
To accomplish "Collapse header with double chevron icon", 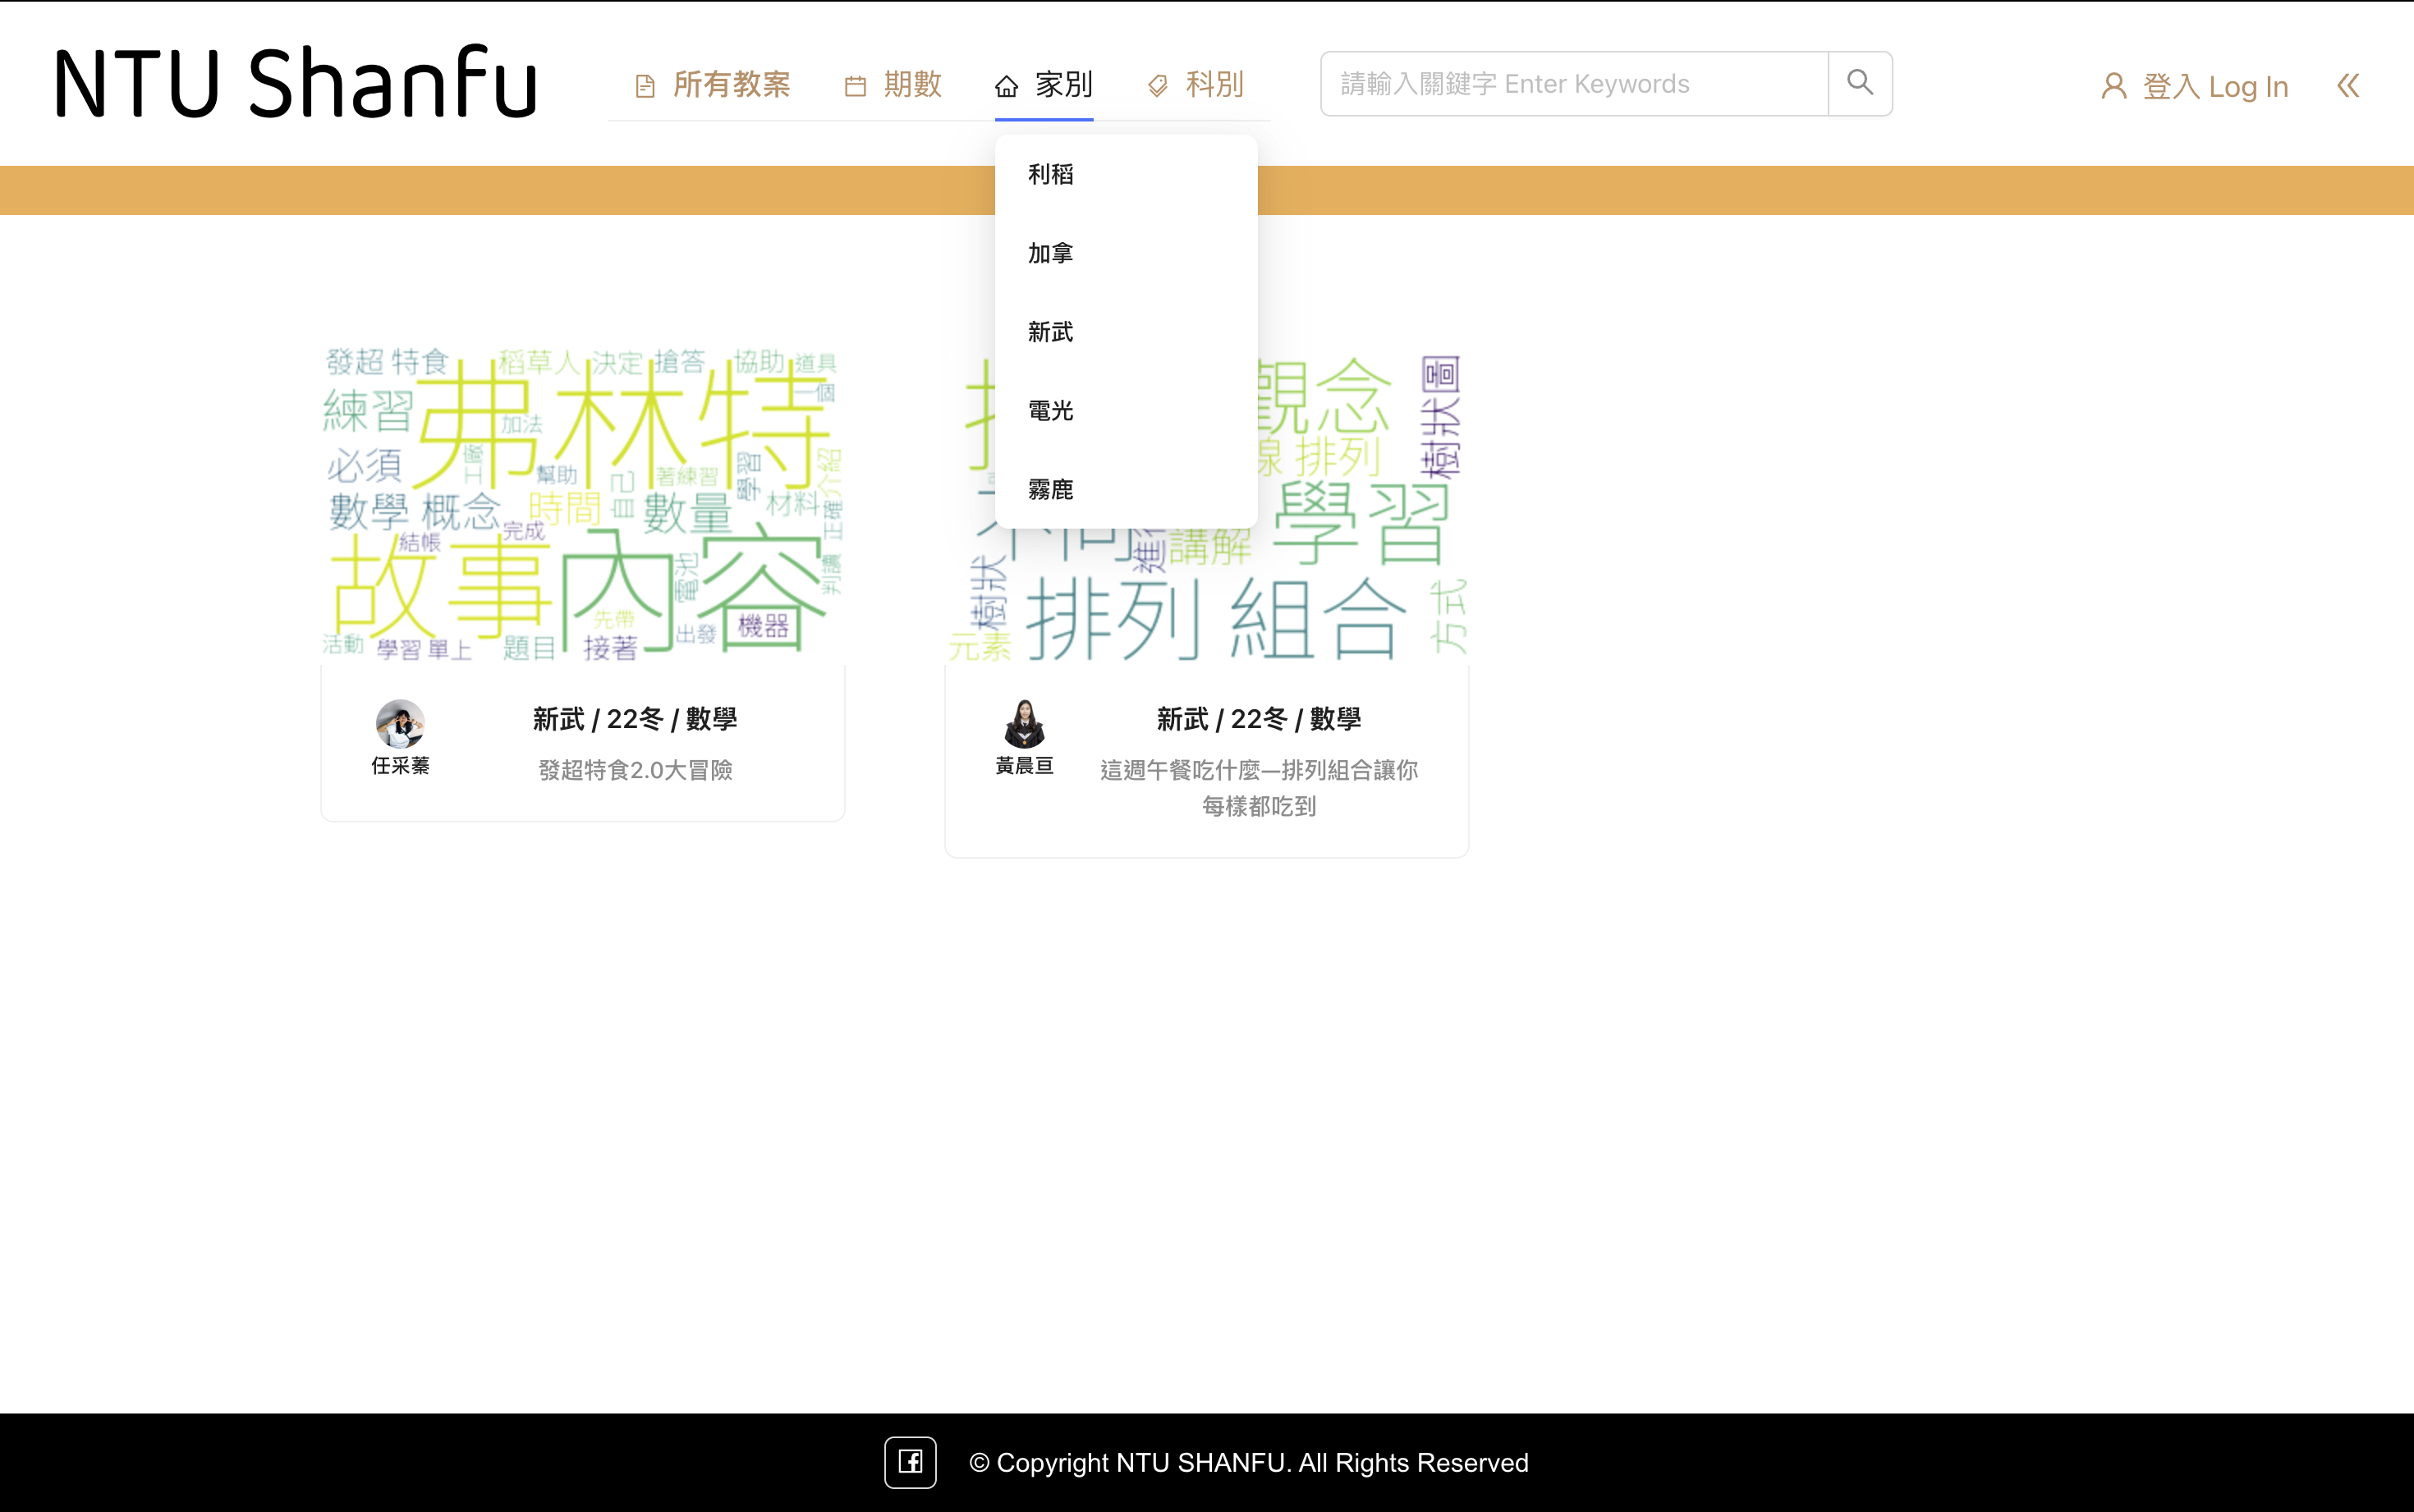I will [2347, 86].
